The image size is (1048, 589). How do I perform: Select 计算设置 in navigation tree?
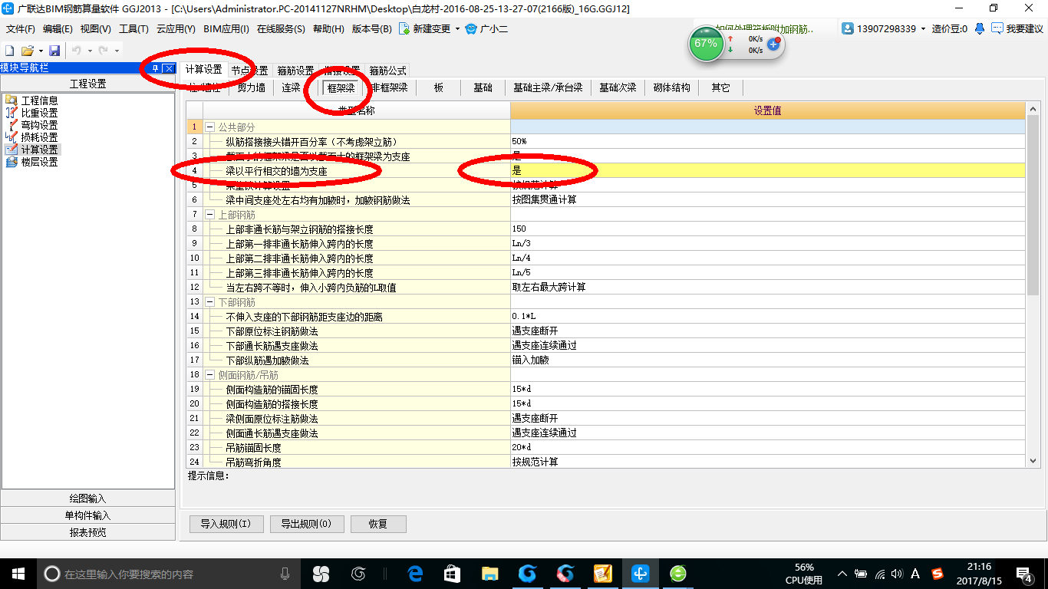(39, 150)
